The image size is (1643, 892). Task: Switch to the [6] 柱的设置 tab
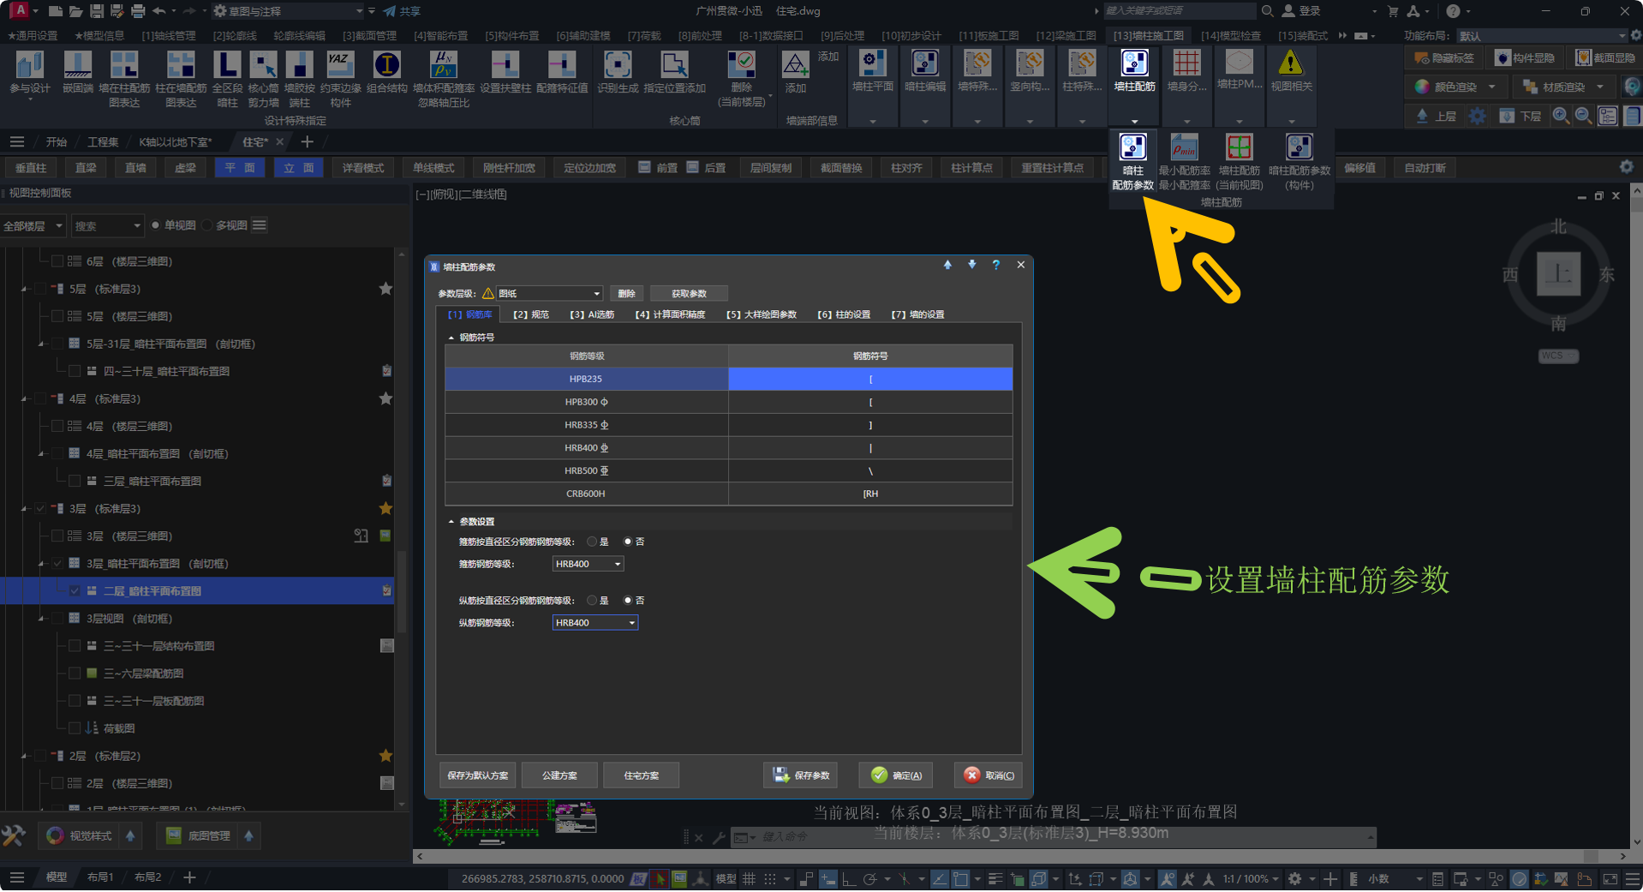[843, 314]
